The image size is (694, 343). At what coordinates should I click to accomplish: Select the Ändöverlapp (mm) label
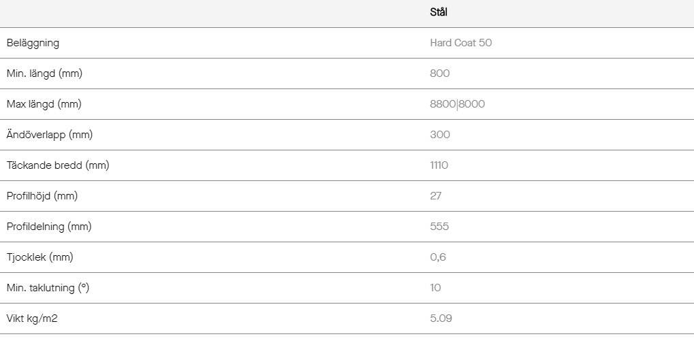(50, 135)
